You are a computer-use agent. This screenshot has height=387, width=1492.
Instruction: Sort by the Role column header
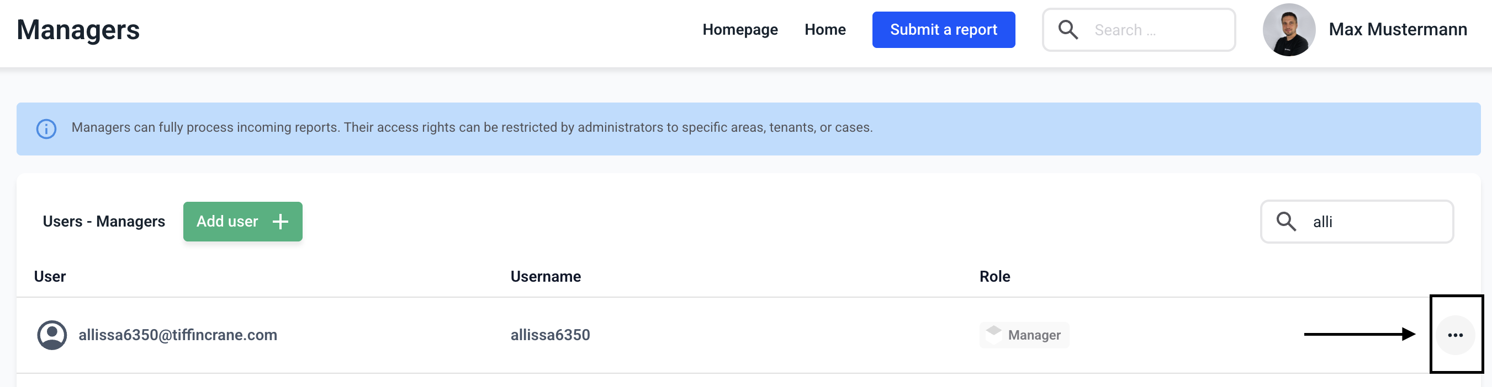(x=994, y=277)
